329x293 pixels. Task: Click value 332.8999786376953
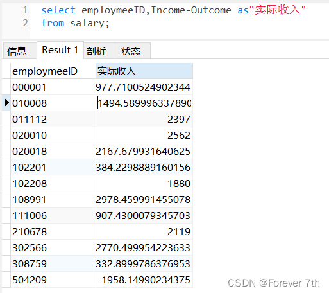click(144, 263)
